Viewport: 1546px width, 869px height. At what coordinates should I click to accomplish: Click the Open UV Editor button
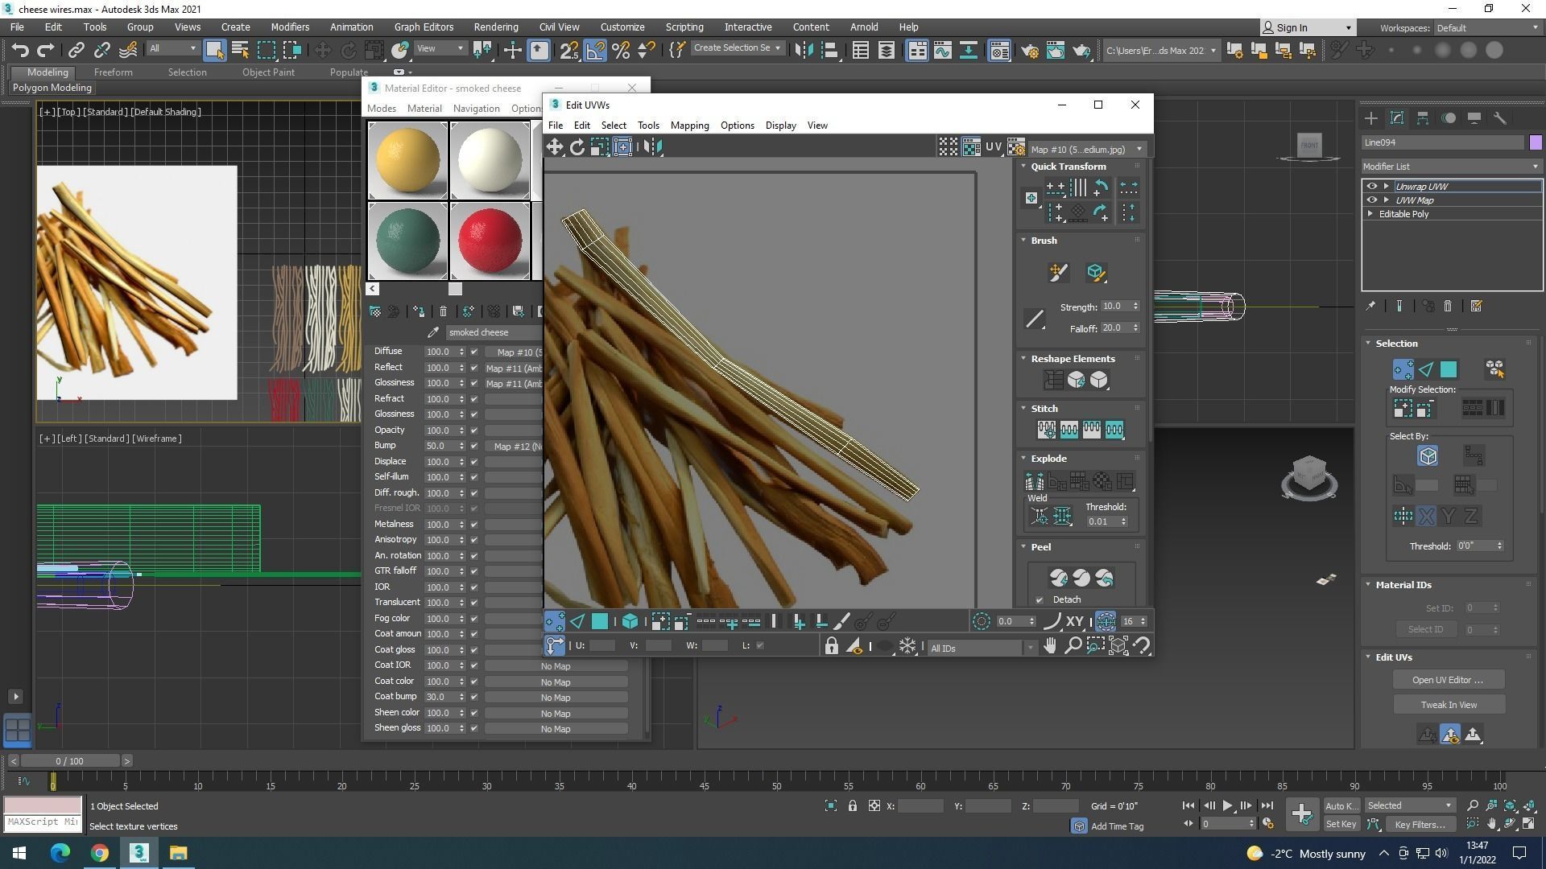pyautogui.click(x=1447, y=680)
